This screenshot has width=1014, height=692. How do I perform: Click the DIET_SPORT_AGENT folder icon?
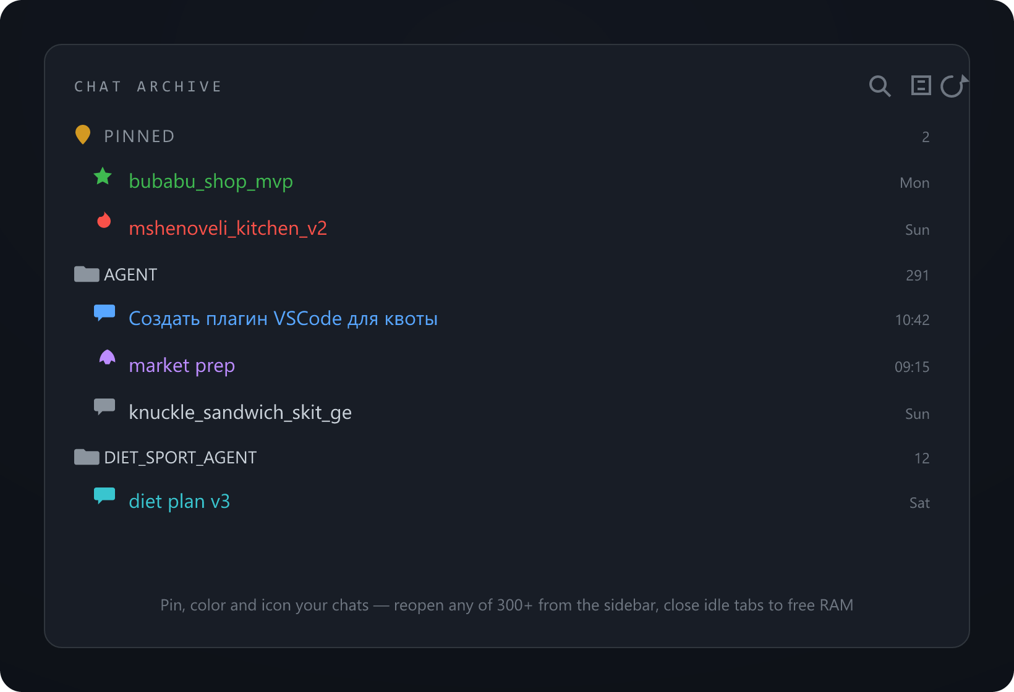(x=87, y=457)
